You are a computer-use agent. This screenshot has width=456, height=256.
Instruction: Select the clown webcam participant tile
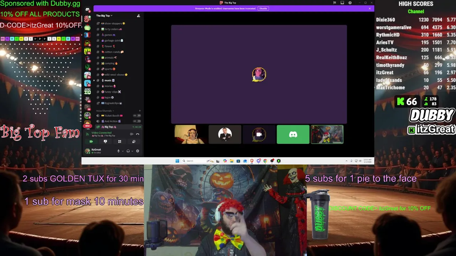(327, 134)
